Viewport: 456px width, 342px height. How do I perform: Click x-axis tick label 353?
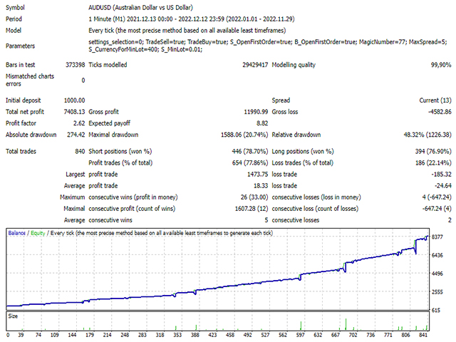click(x=177, y=335)
